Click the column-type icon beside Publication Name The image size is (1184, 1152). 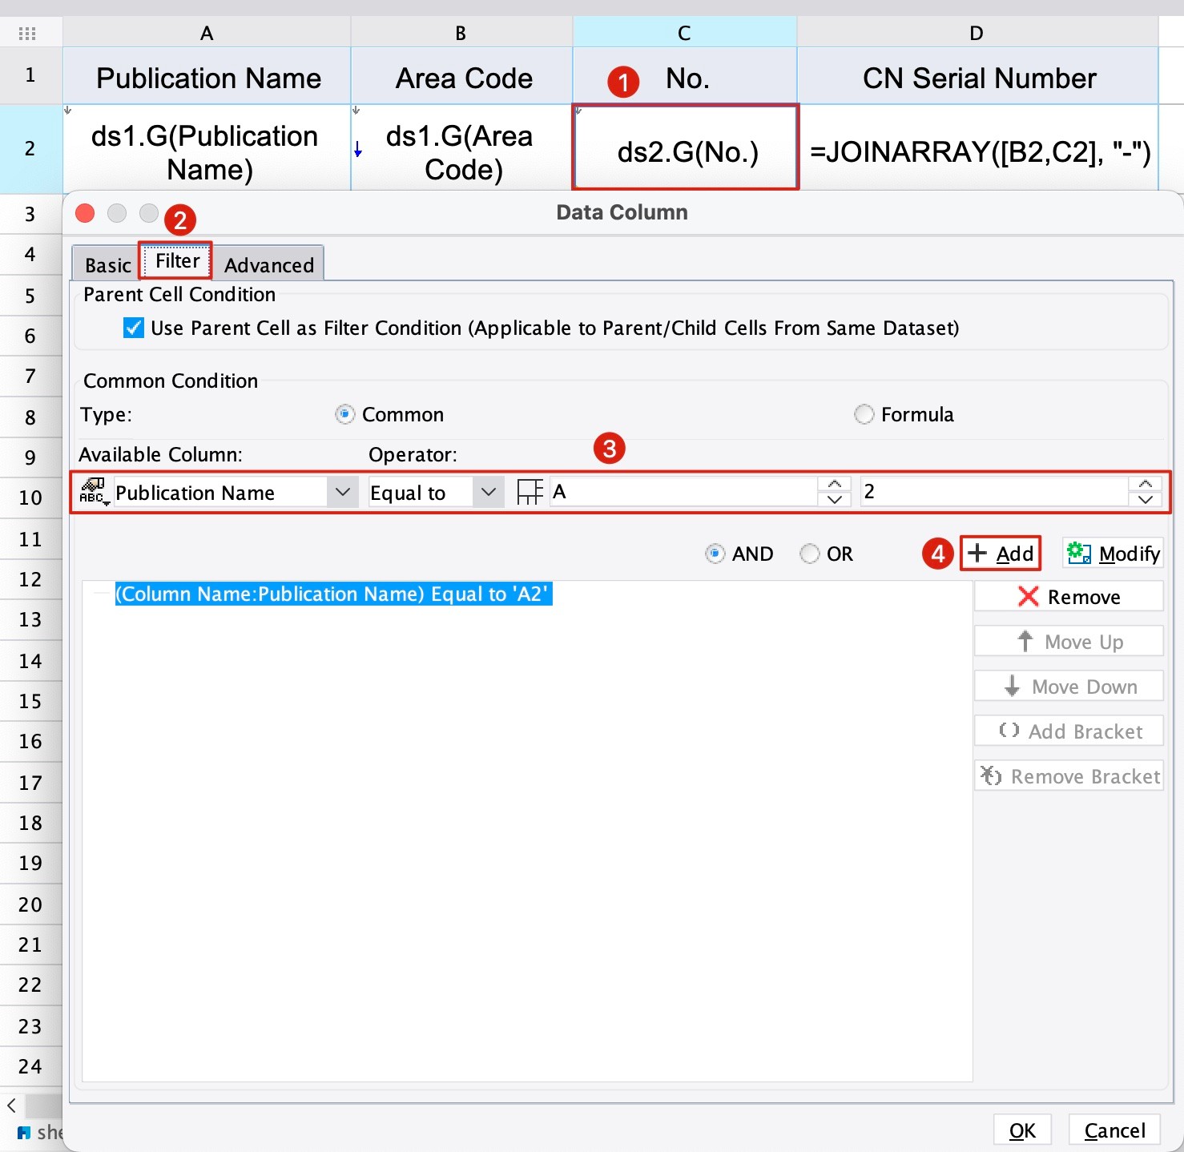point(94,491)
